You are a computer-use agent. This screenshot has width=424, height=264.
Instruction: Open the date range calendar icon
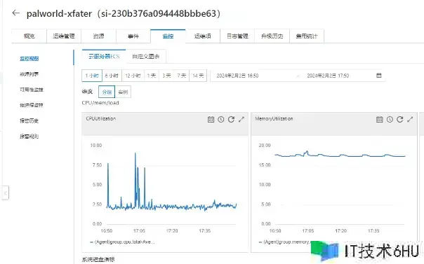pos(379,76)
